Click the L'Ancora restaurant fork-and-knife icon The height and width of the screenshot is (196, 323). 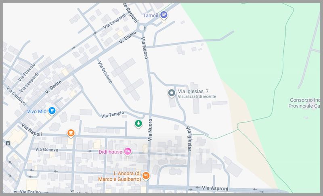(146, 175)
